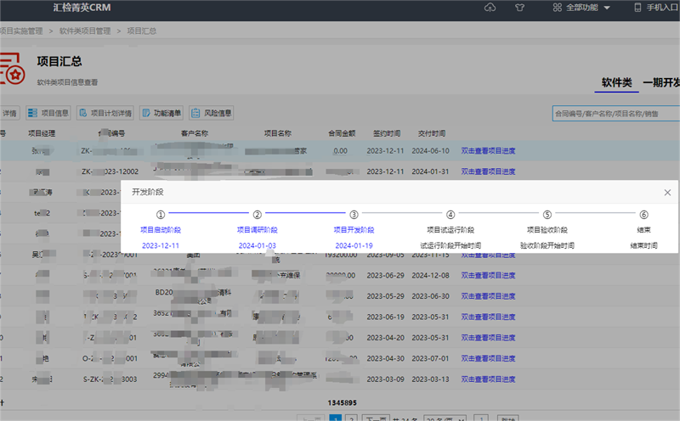Click the 功能清单 toolbar button
Viewport: 680px width, 421px height.
[161, 113]
